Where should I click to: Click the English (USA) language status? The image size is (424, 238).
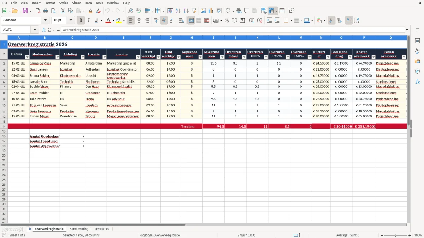pos(246,235)
